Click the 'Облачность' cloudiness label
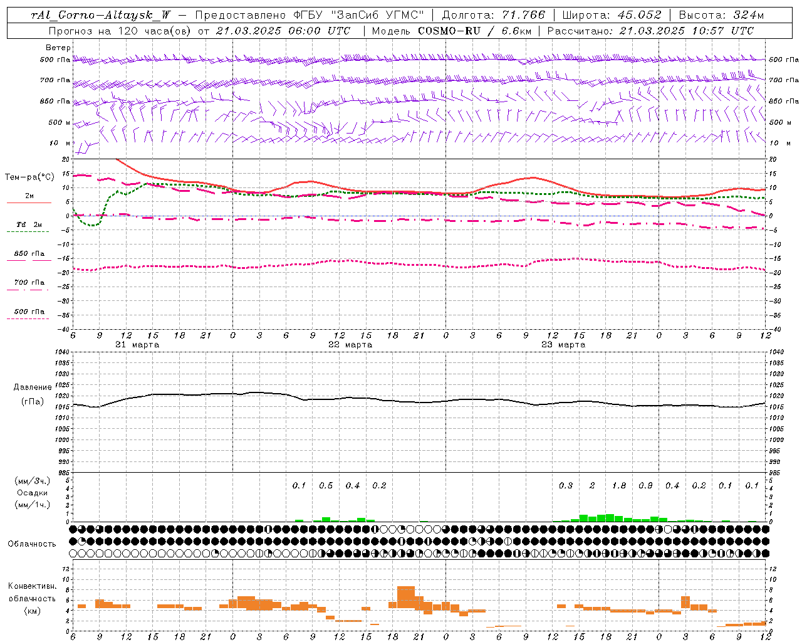This screenshot has width=802, height=642. pos(32,544)
